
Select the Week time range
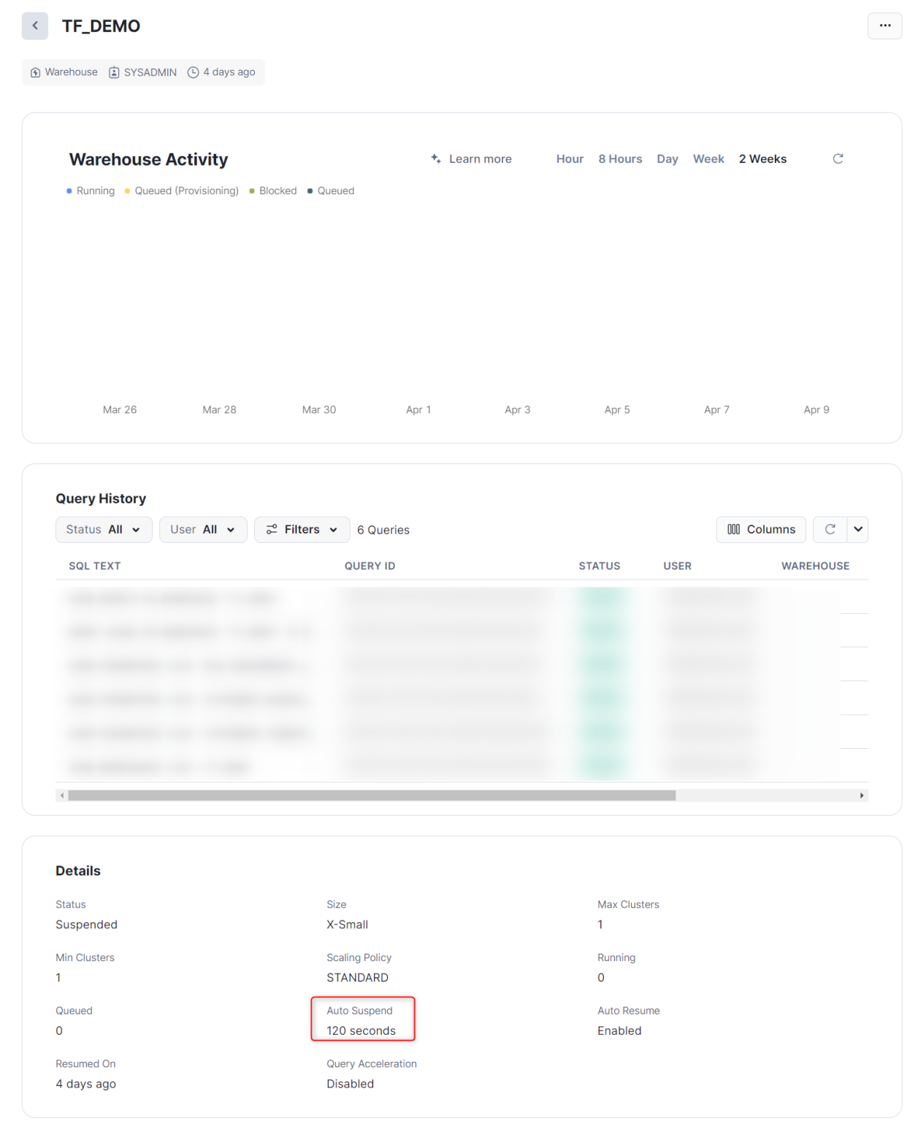pyautogui.click(x=708, y=158)
